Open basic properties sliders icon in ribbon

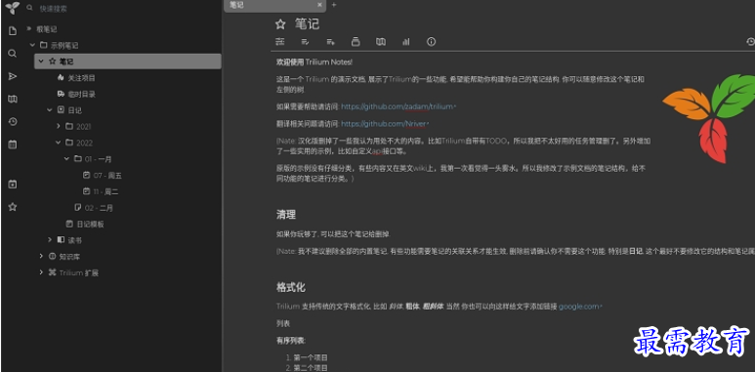click(279, 42)
